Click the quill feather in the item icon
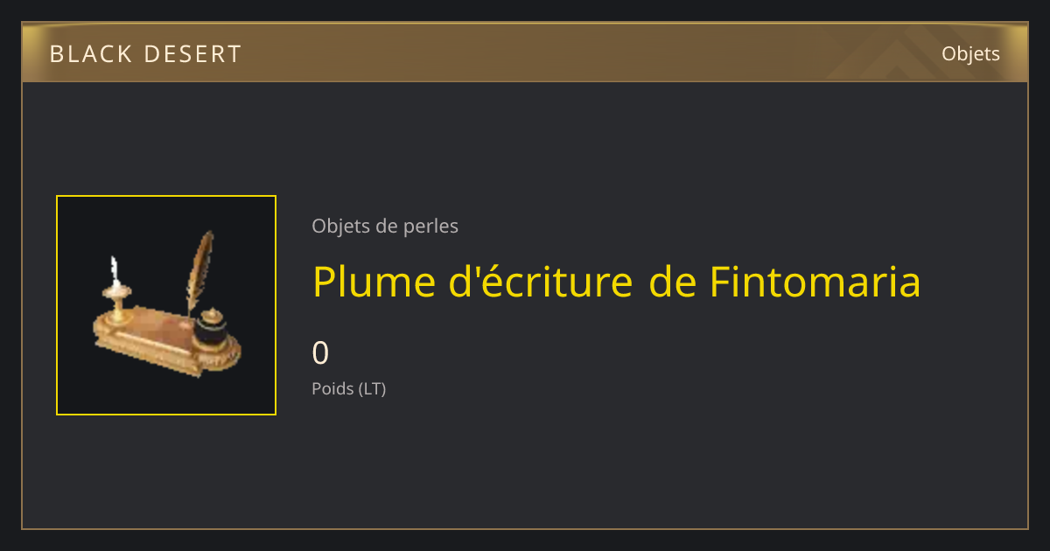 pyautogui.click(x=199, y=269)
